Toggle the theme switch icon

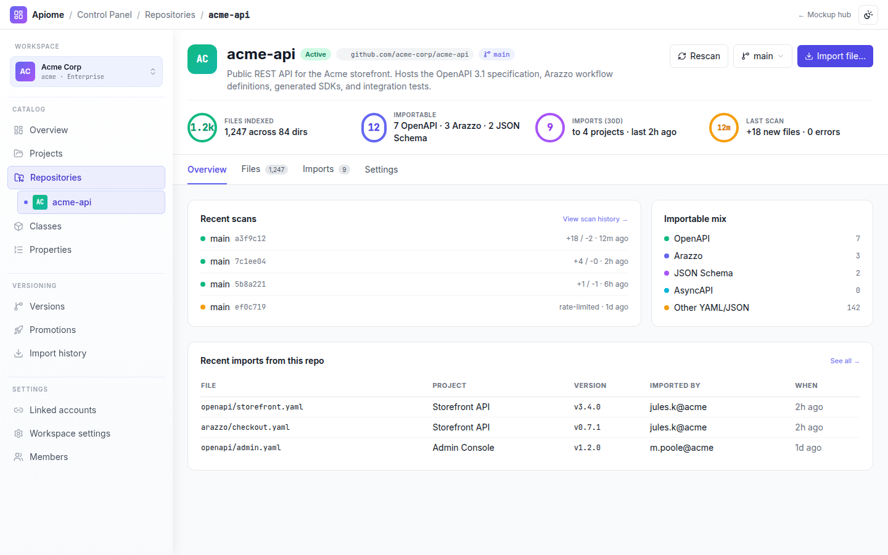pyautogui.click(x=868, y=15)
